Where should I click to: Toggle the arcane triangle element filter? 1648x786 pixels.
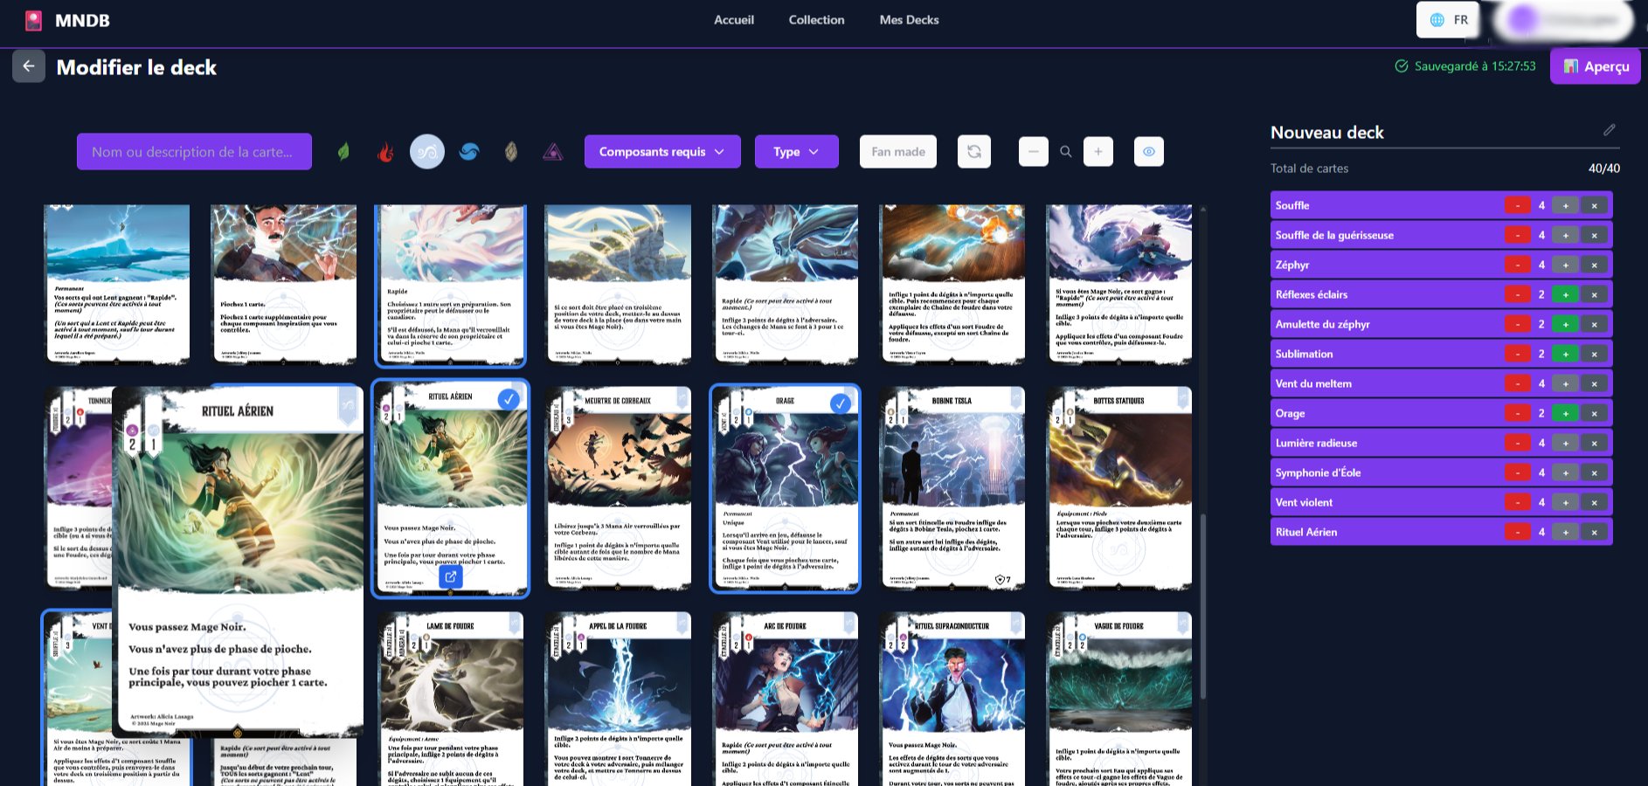[552, 151]
